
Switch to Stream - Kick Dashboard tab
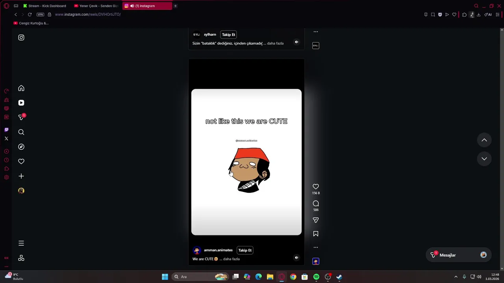click(44, 6)
